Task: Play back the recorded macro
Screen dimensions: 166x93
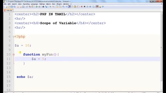Action: pos(87,7)
